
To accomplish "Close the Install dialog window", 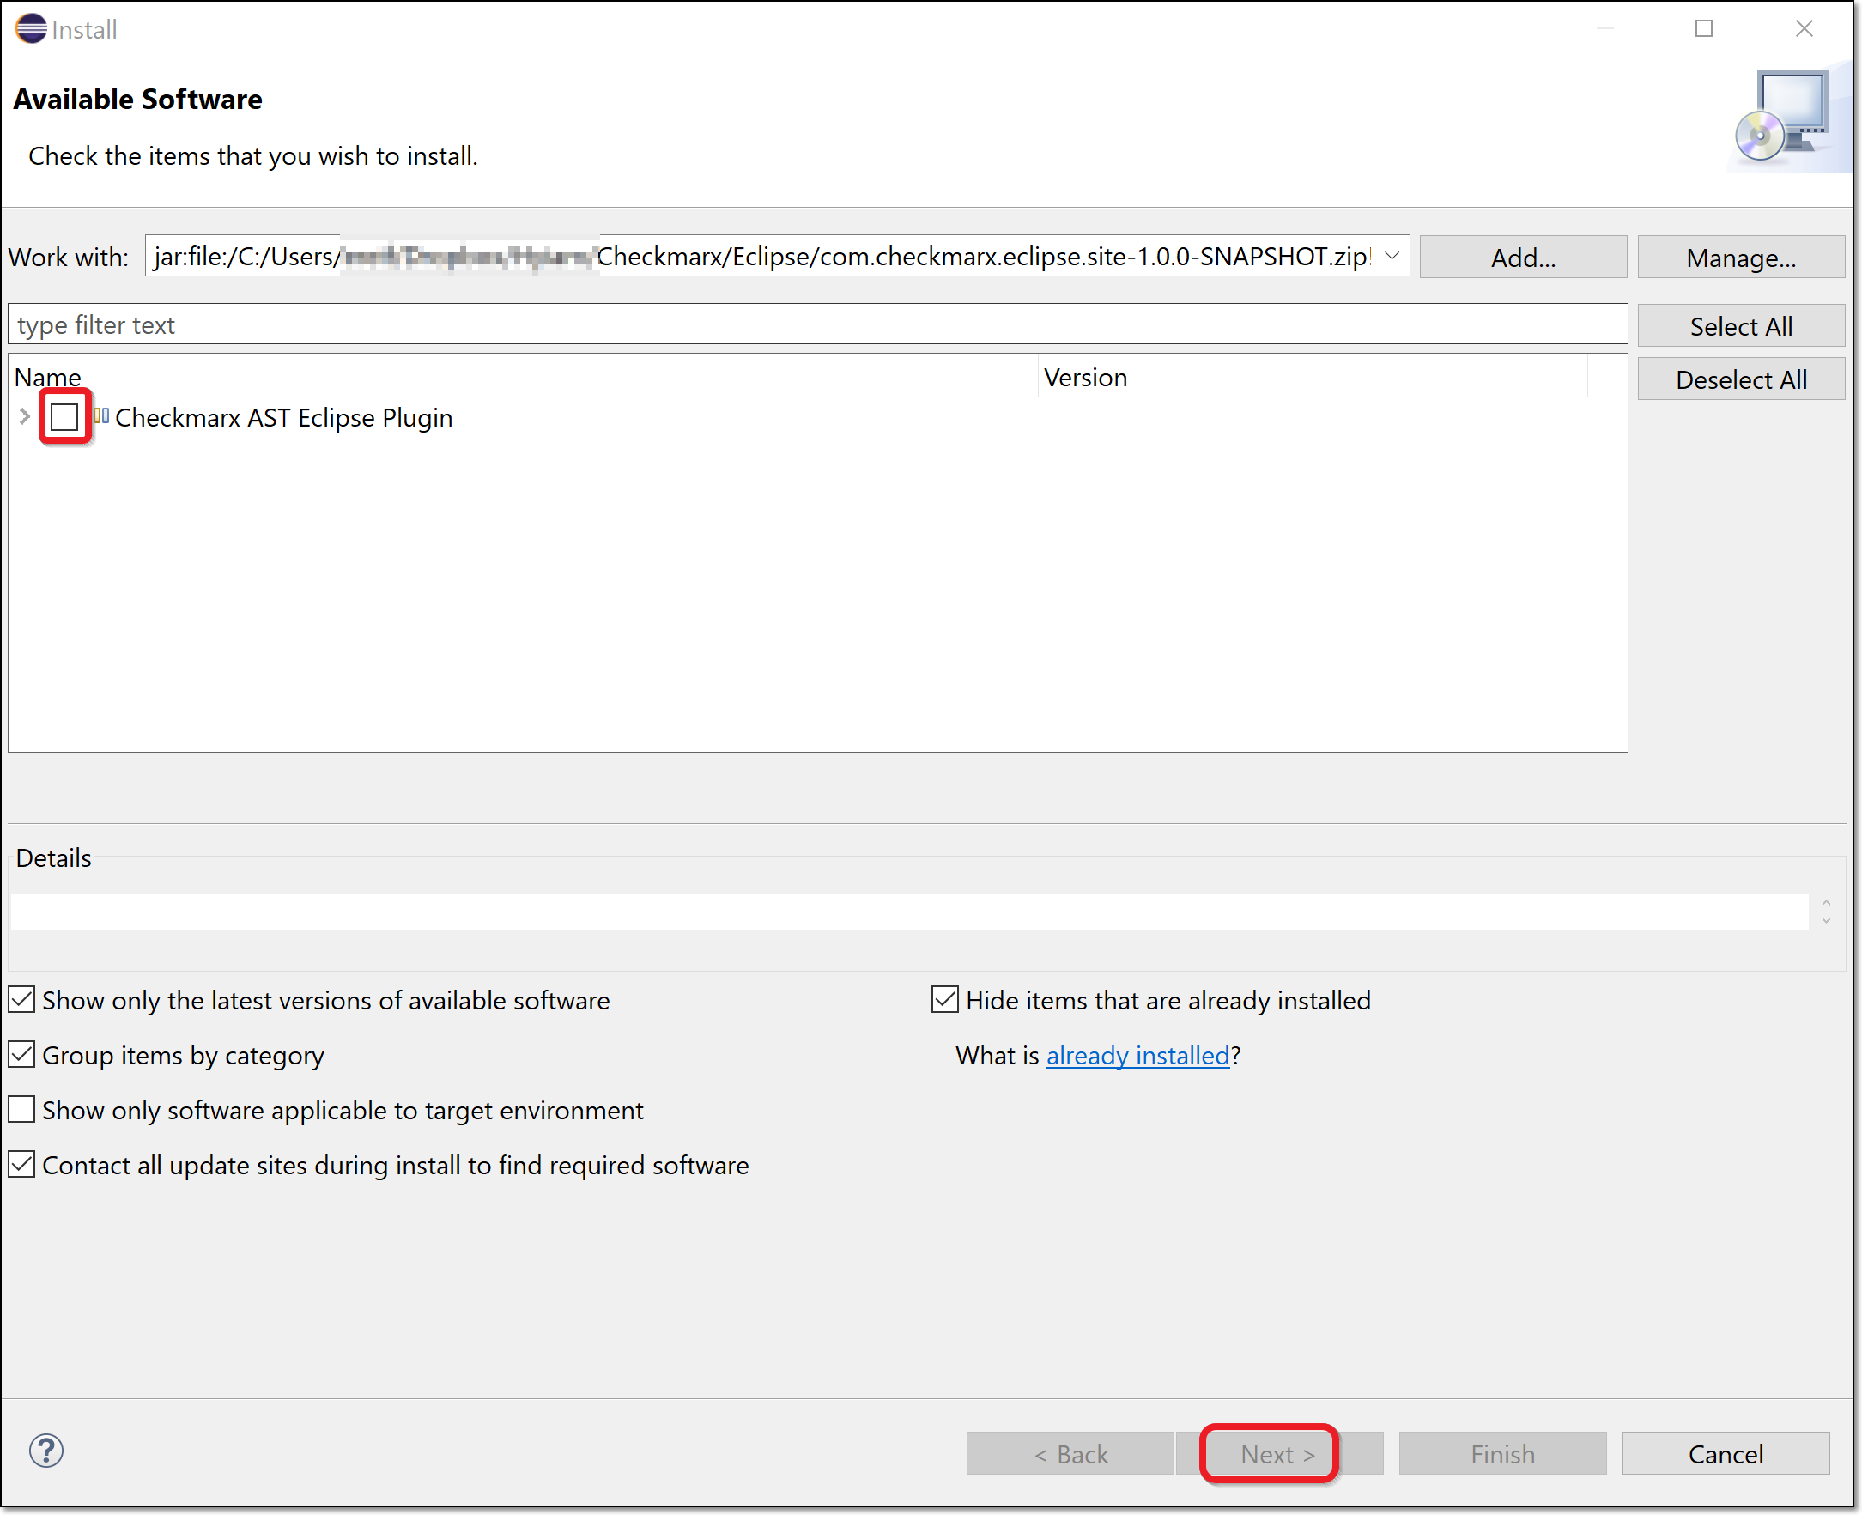I will 1804,29.
